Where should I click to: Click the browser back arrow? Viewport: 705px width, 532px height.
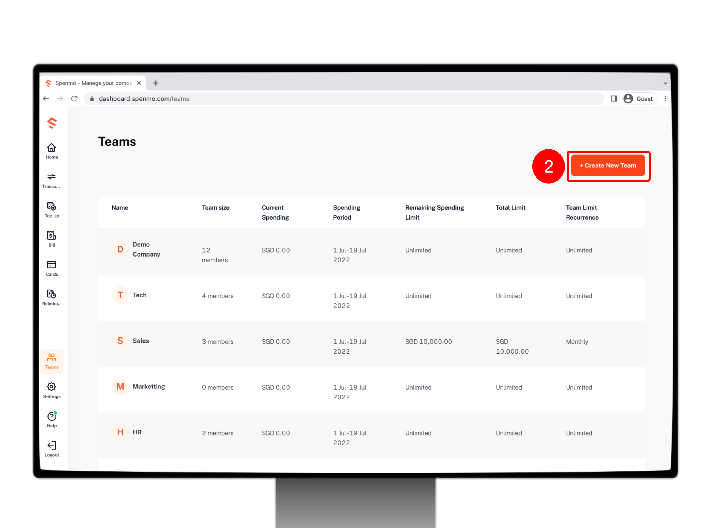pos(46,98)
